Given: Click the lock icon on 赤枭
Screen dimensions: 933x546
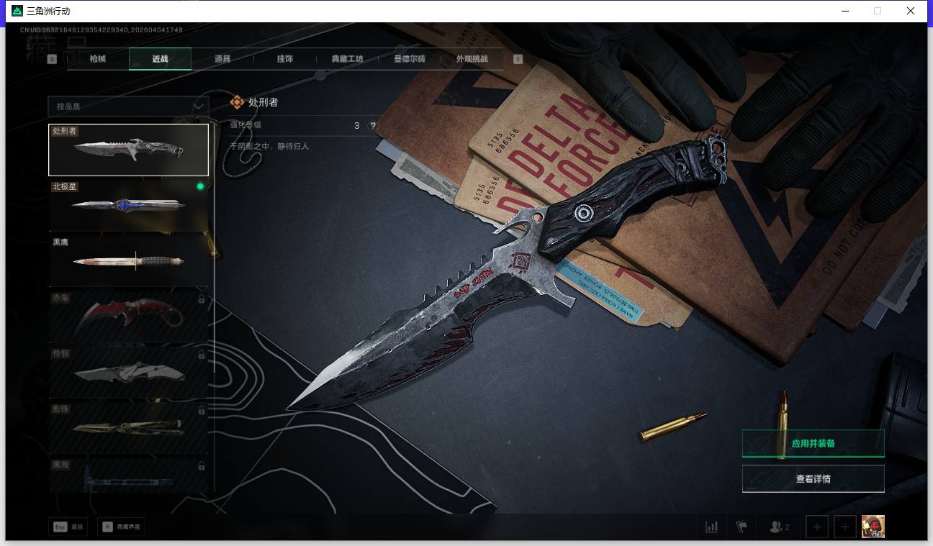Looking at the screenshot, I should (201, 299).
